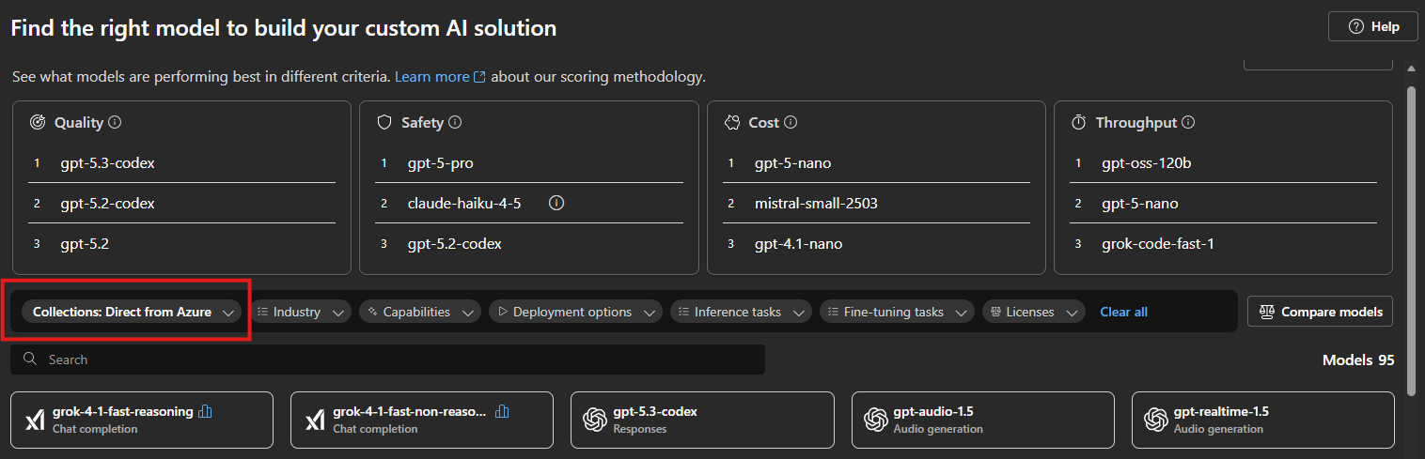Expand the Fine-tuning tasks filter

(x=897, y=312)
